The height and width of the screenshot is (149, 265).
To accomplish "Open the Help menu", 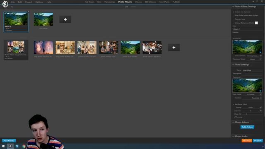I will coord(49,2).
